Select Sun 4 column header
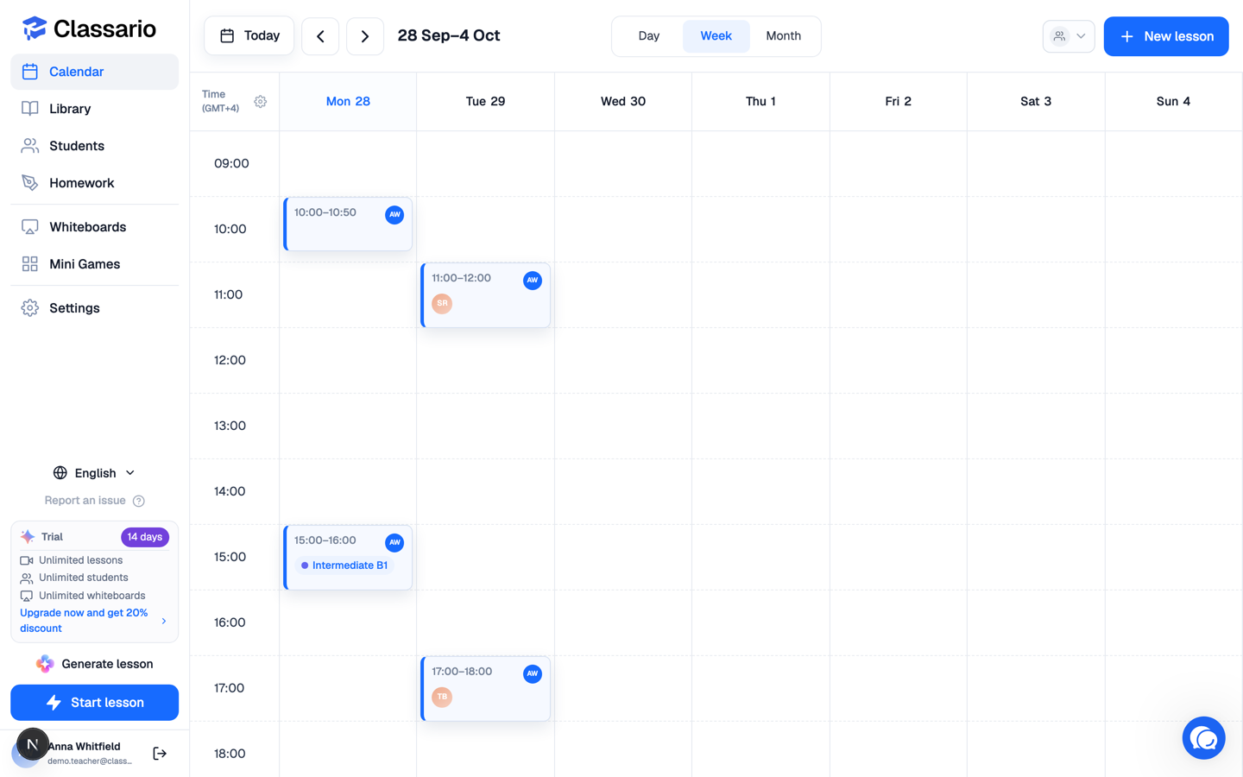This screenshot has height=777, width=1243. click(x=1173, y=102)
